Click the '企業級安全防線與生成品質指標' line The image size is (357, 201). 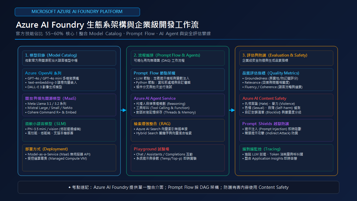[x=265, y=60]
